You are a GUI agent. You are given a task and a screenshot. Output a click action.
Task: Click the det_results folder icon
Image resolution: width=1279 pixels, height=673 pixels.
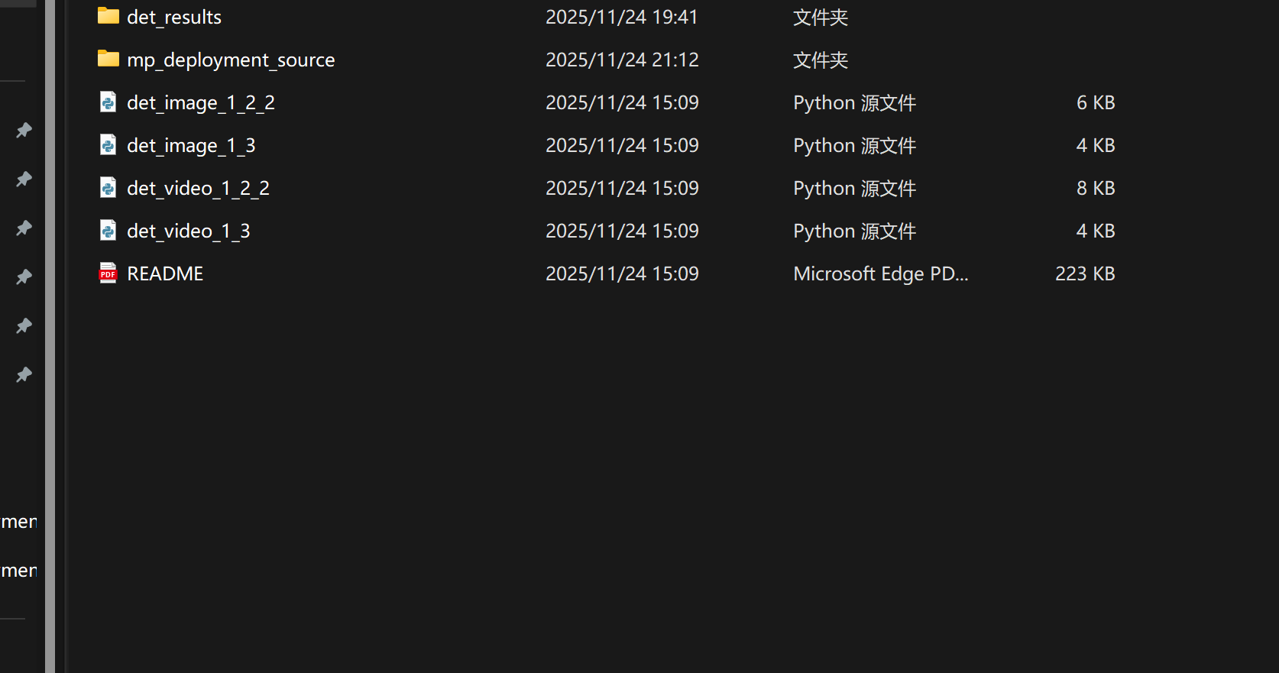[108, 16]
